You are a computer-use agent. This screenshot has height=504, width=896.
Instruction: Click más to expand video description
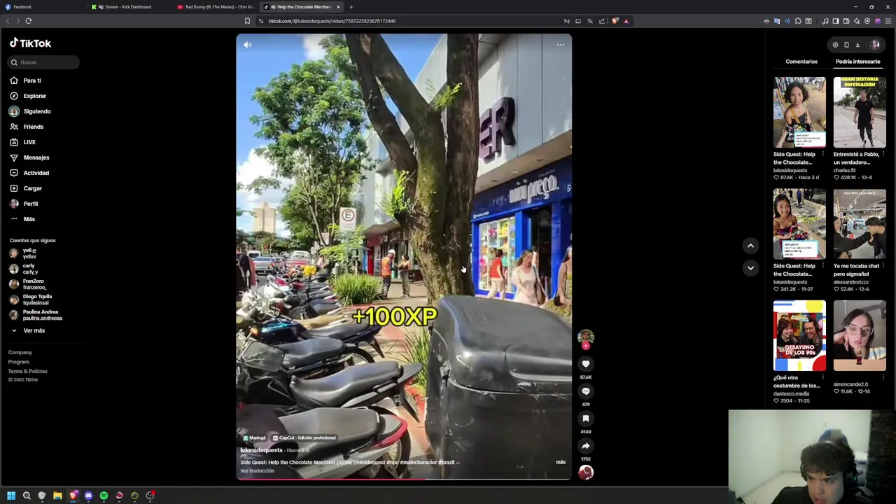(561, 462)
